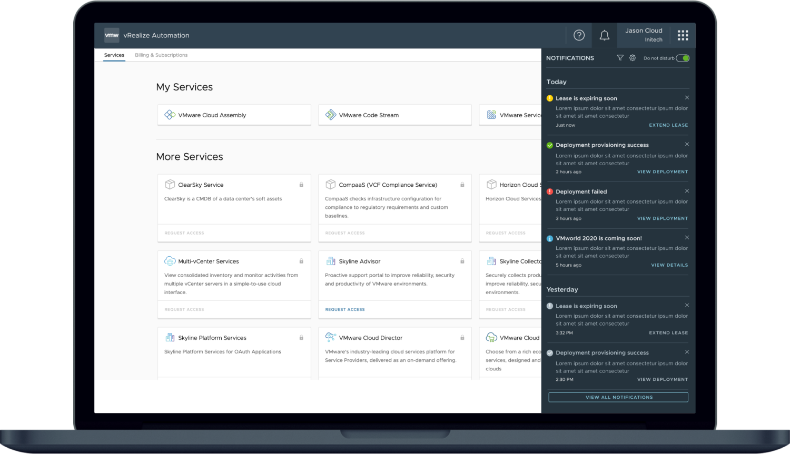Click the VMware Cloud Director icon
This screenshot has width=790, height=454.
coord(331,337)
